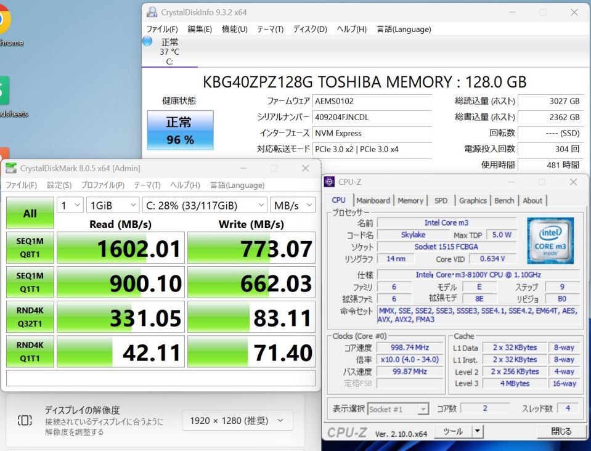This screenshot has width=591, height=451.
Task: Close the CrystalDiskMark window
Action: 305,168
